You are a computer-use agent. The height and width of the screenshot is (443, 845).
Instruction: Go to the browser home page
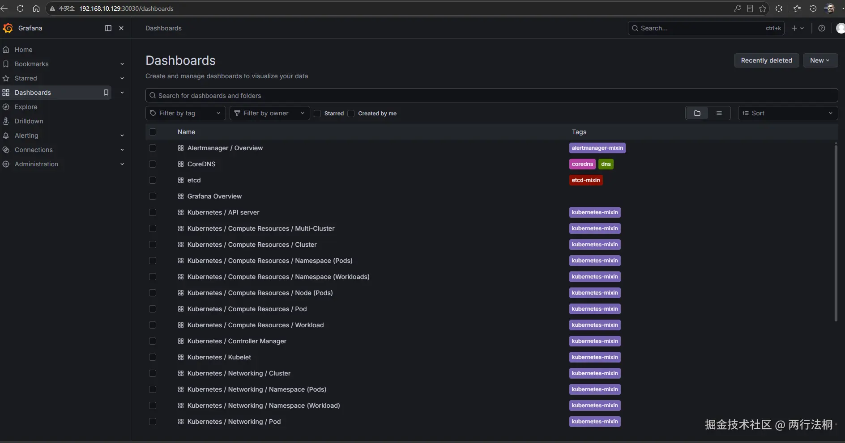coord(36,8)
